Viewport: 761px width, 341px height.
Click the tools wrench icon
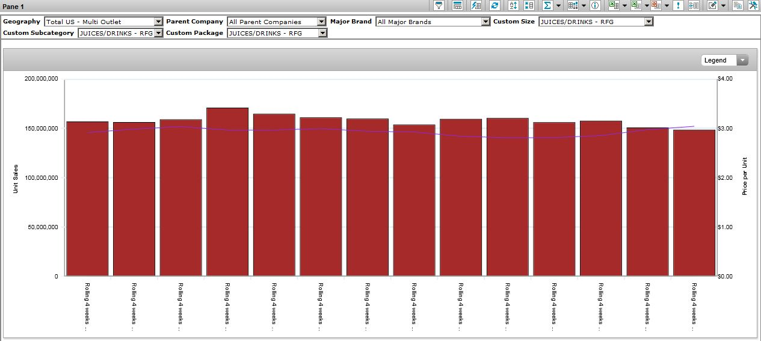coord(753,5)
